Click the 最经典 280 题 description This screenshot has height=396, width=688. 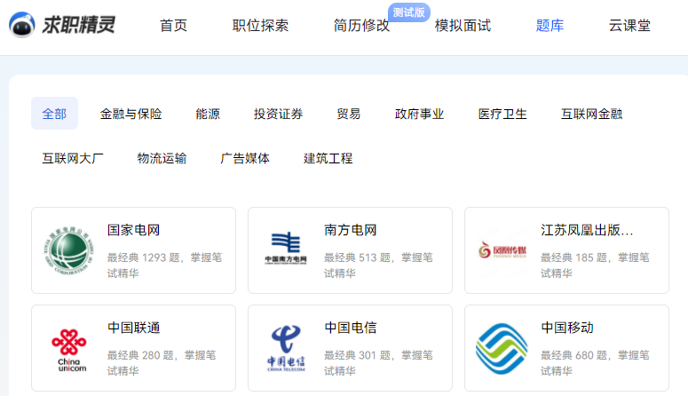point(162,362)
